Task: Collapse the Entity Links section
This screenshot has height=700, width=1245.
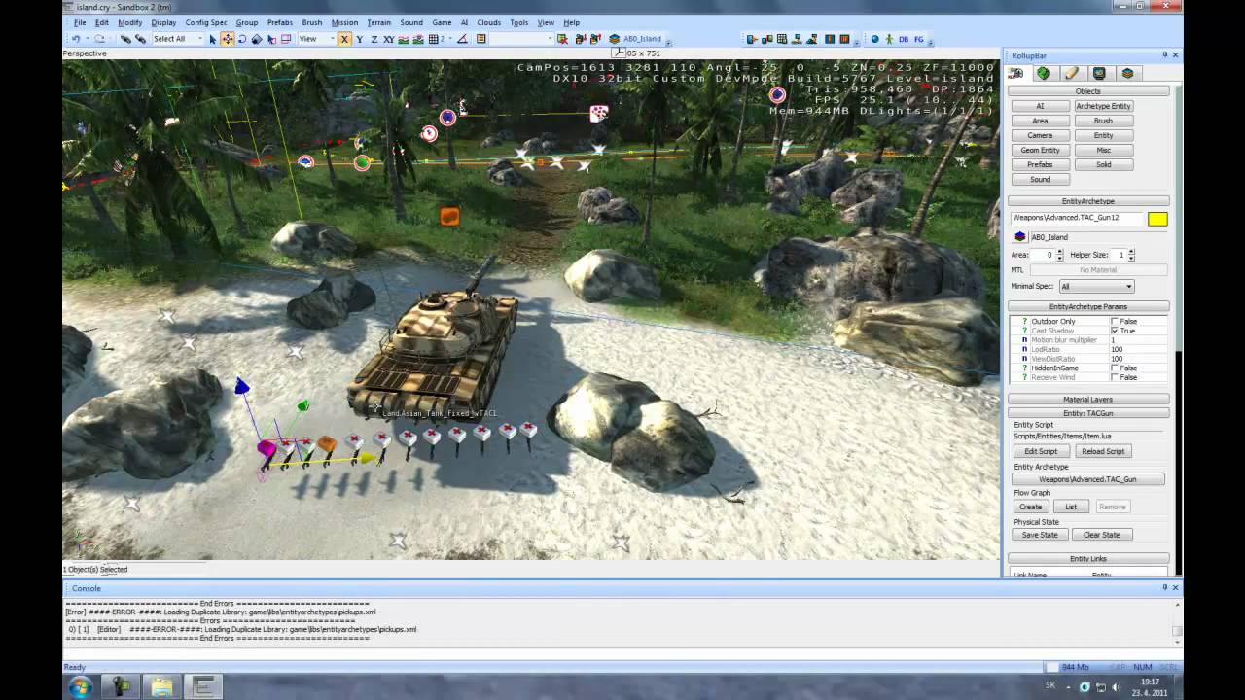Action: (x=1088, y=559)
